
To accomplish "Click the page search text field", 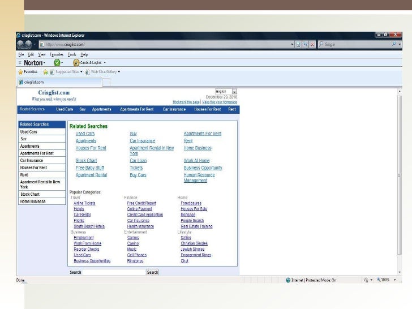I will point(114,272).
